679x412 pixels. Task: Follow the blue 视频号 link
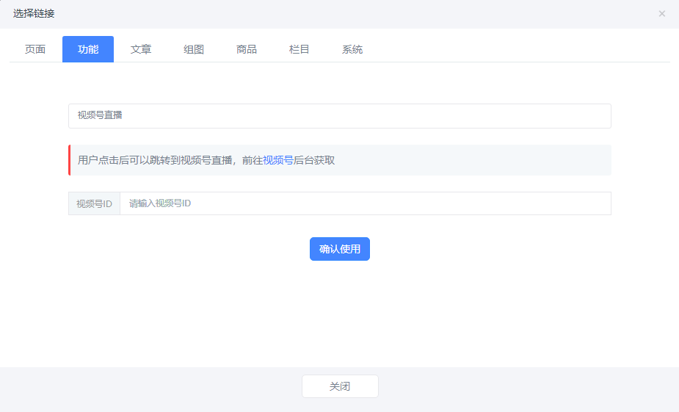[x=278, y=160]
